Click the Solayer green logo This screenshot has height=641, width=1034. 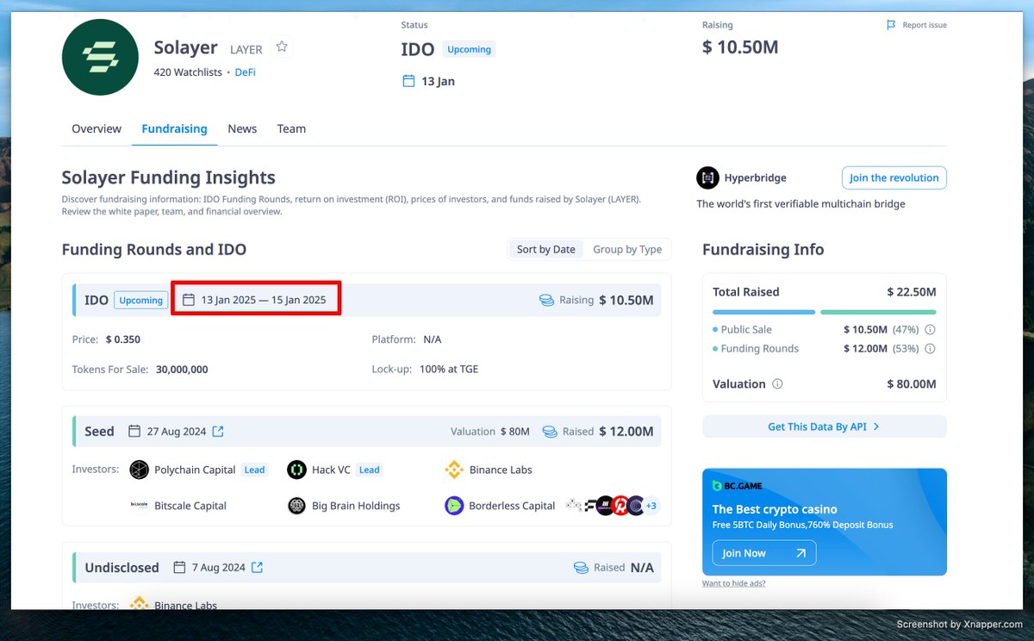100,57
